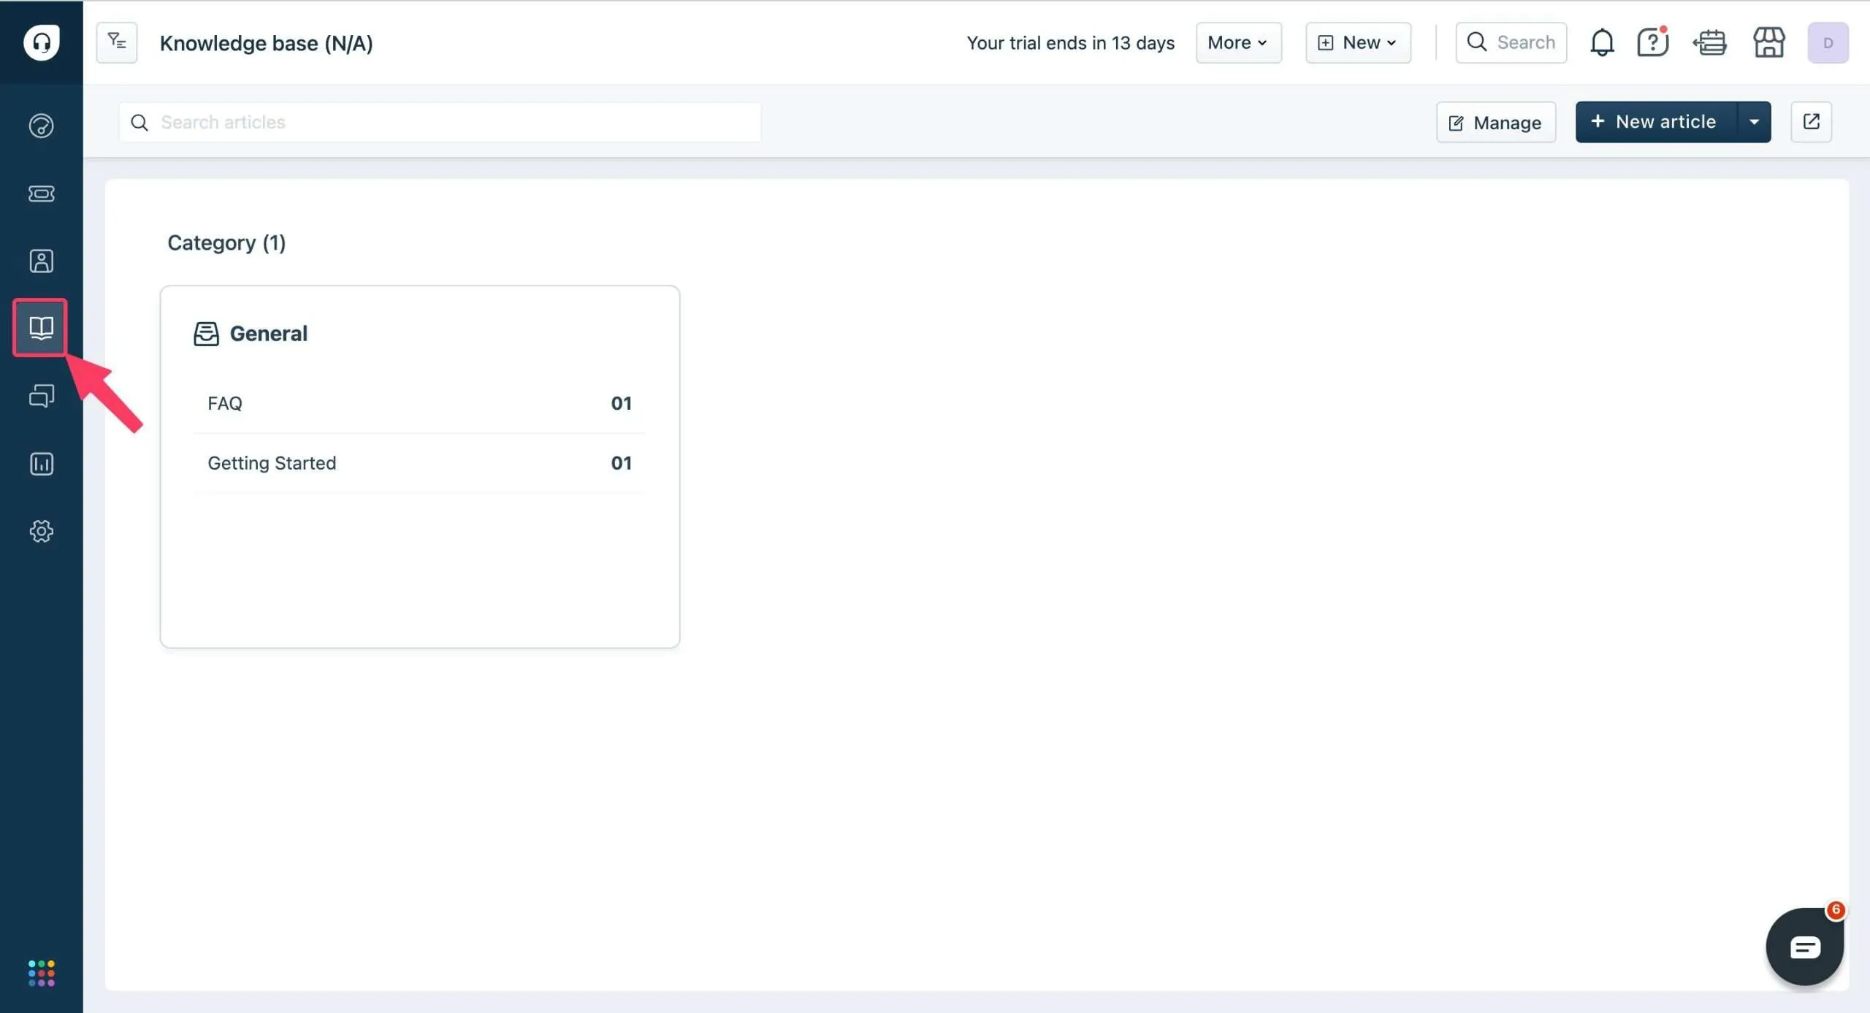Open the Dashboard gauge icon in sidebar
1870x1013 pixels.
pos(41,126)
